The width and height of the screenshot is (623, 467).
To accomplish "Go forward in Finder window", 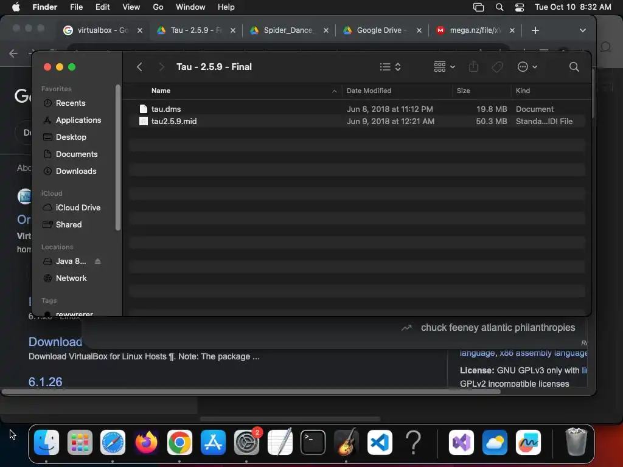I will click(x=161, y=67).
